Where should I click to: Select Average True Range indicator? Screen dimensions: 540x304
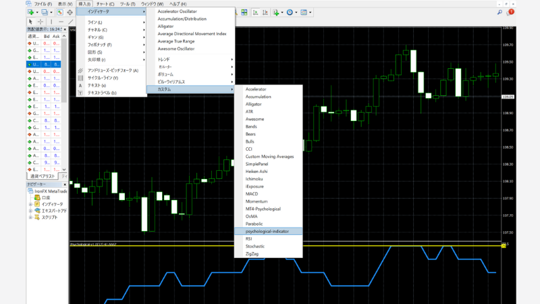(x=191, y=41)
